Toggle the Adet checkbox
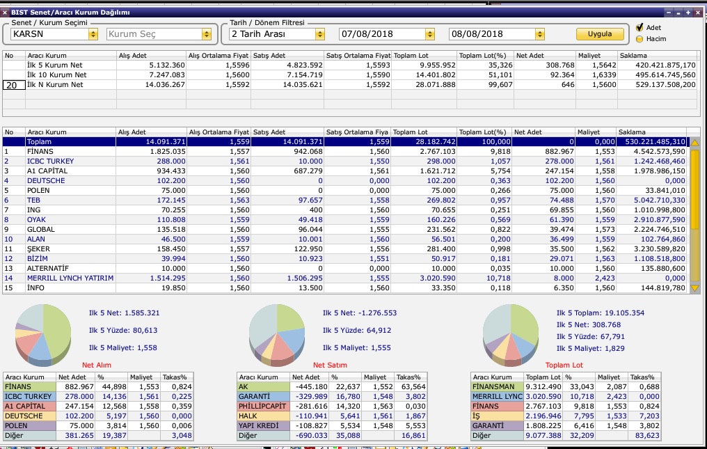 (x=640, y=28)
